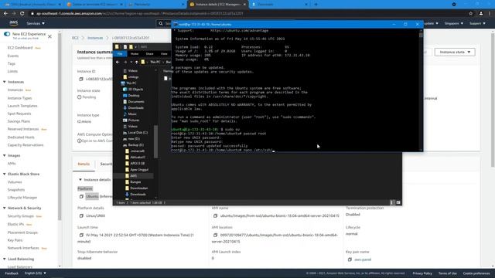Collapse the Network & Security section
This screenshot has width=495, height=278.
5,208
